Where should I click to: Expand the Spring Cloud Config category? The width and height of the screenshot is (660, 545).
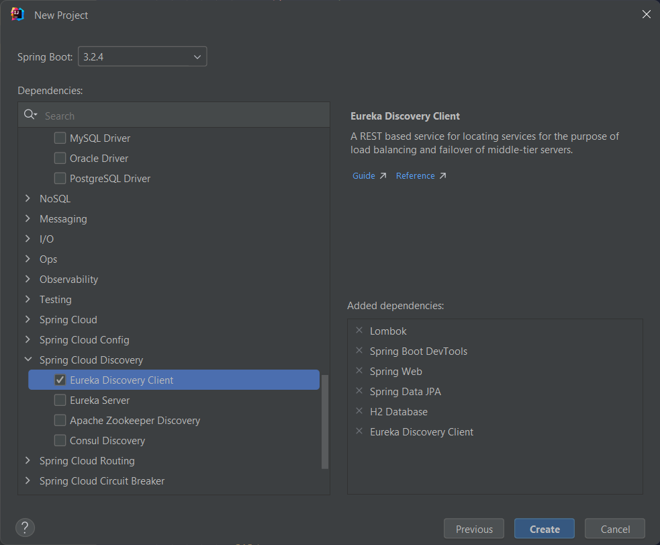pyautogui.click(x=28, y=340)
